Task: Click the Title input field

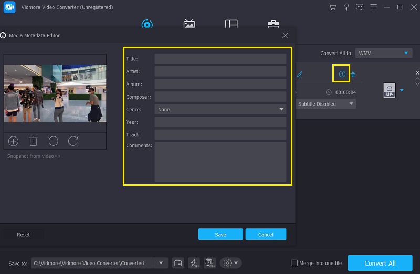Action: pos(220,59)
